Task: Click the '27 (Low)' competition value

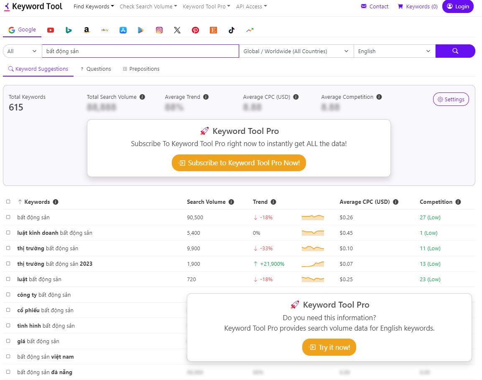Action: click(x=430, y=218)
